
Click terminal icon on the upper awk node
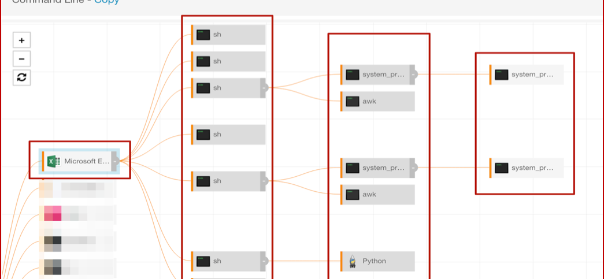[x=353, y=102]
